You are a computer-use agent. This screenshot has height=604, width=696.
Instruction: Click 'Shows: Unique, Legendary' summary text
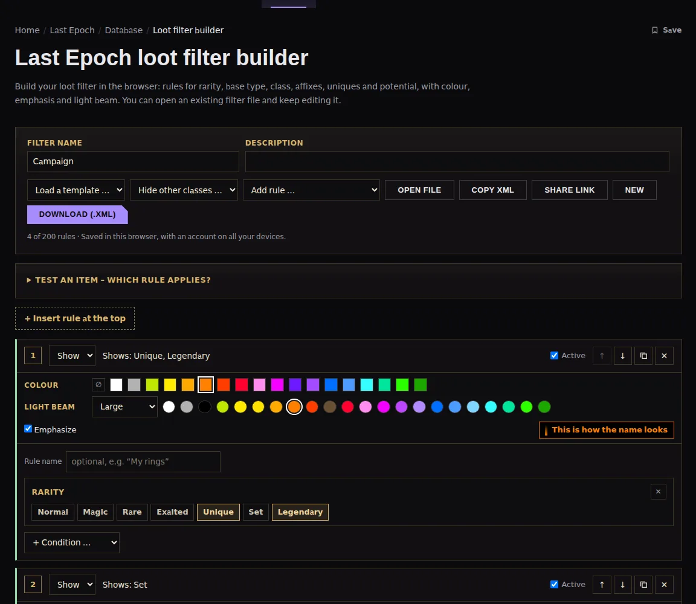(156, 356)
